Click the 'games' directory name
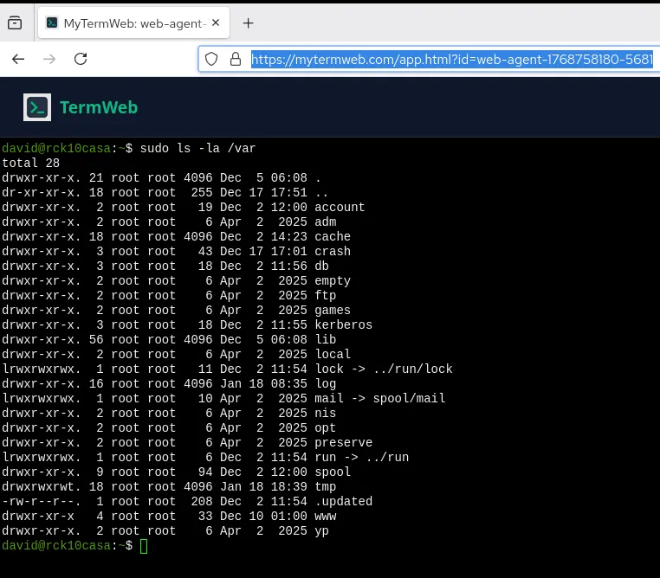This screenshot has width=660, height=578. (x=333, y=311)
